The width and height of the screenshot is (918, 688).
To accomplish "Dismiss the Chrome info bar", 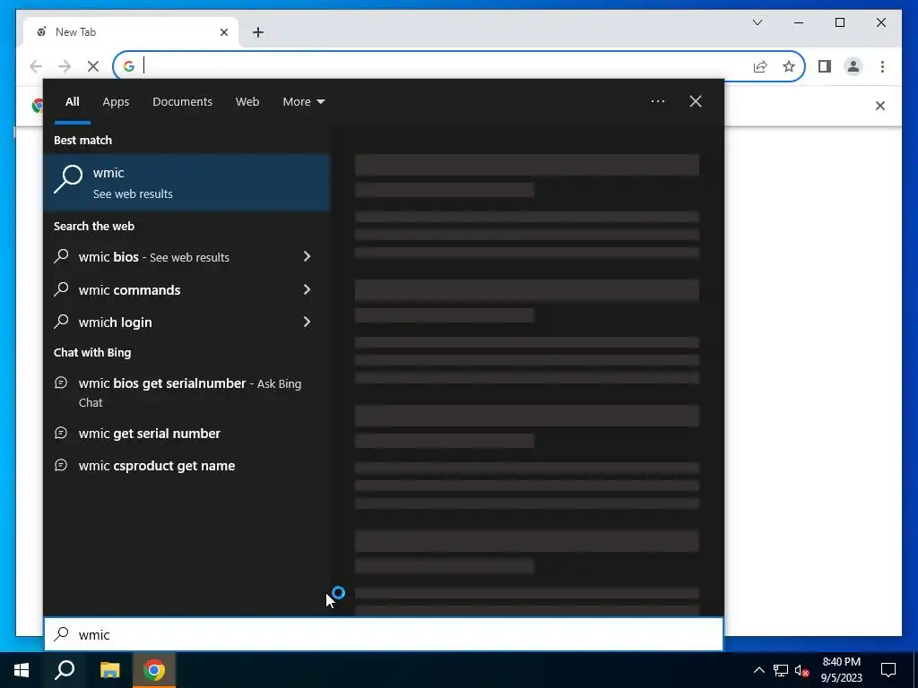I will tap(880, 106).
